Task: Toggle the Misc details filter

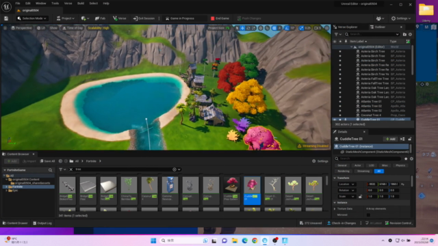Action: click(385, 165)
